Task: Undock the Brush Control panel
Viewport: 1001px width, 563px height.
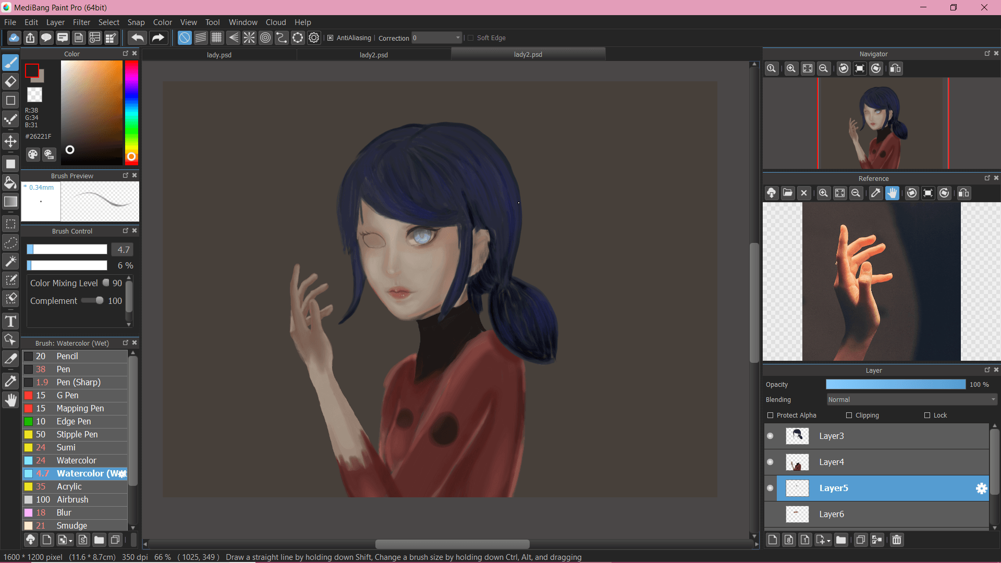Action: point(125,230)
